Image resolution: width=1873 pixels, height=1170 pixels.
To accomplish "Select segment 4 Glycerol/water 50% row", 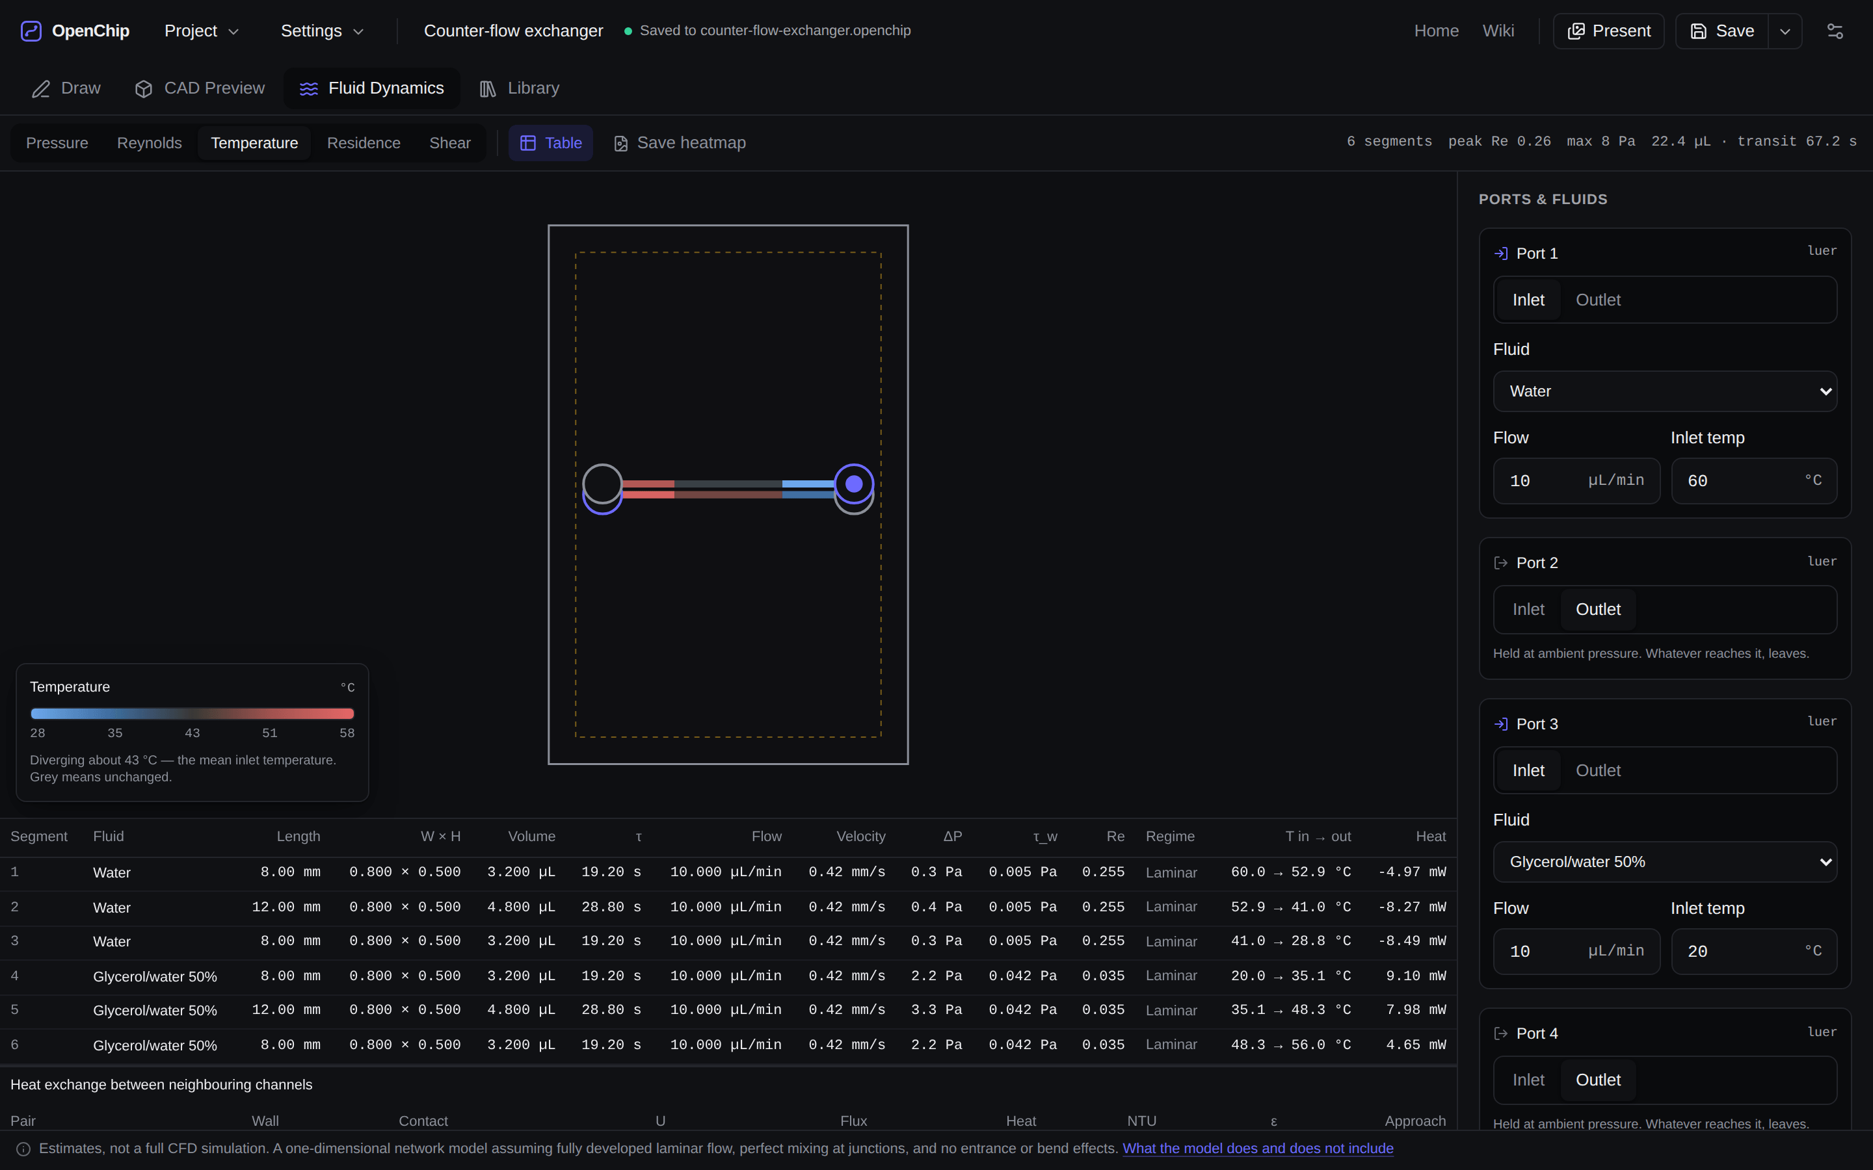I will pos(728,976).
